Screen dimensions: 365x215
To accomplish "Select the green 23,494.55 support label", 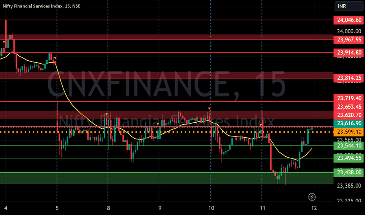I will (349, 158).
